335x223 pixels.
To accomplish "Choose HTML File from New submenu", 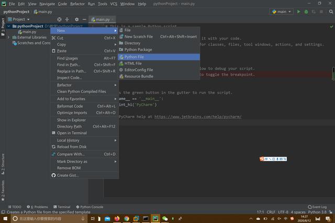I will coord(159,63).
